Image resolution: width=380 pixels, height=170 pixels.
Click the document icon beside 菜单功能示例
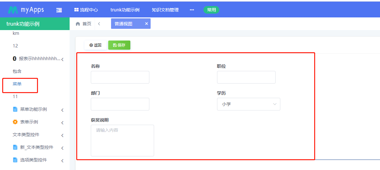(x=15, y=109)
